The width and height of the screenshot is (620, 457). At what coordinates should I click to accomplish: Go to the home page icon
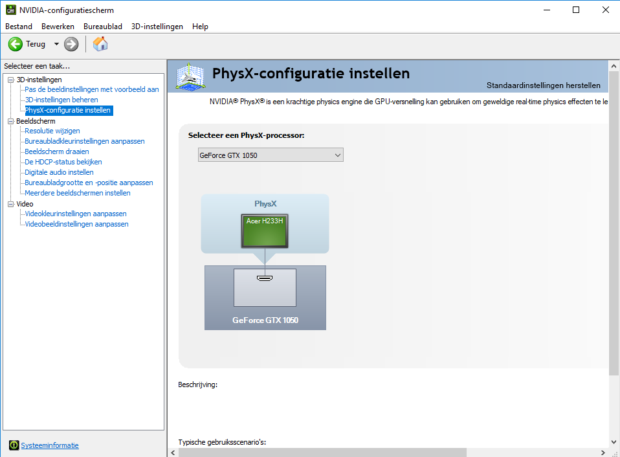[x=100, y=43]
